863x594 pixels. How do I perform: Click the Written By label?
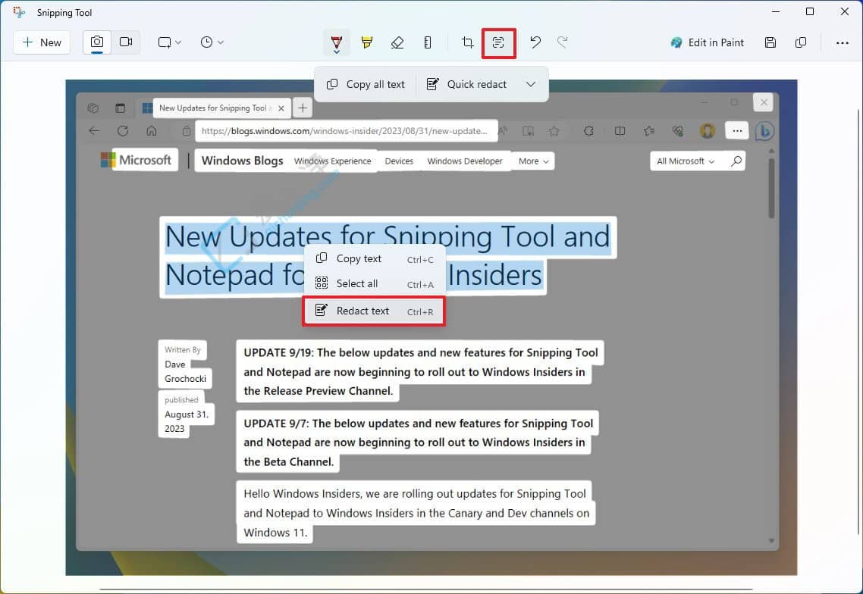click(x=182, y=350)
